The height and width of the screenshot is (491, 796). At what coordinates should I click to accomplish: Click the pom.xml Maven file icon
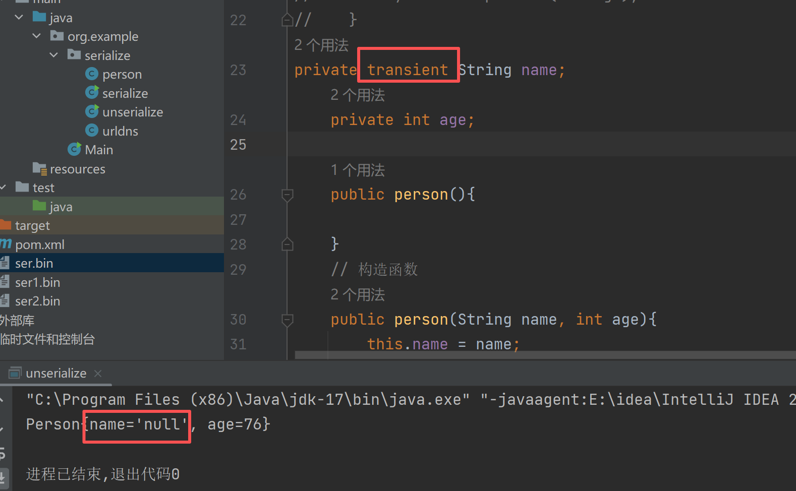(x=6, y=244)
